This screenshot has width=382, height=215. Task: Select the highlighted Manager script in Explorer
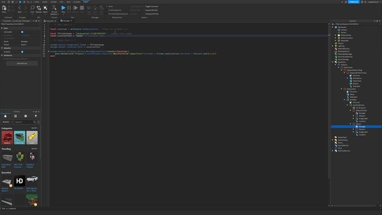[356, 127]
